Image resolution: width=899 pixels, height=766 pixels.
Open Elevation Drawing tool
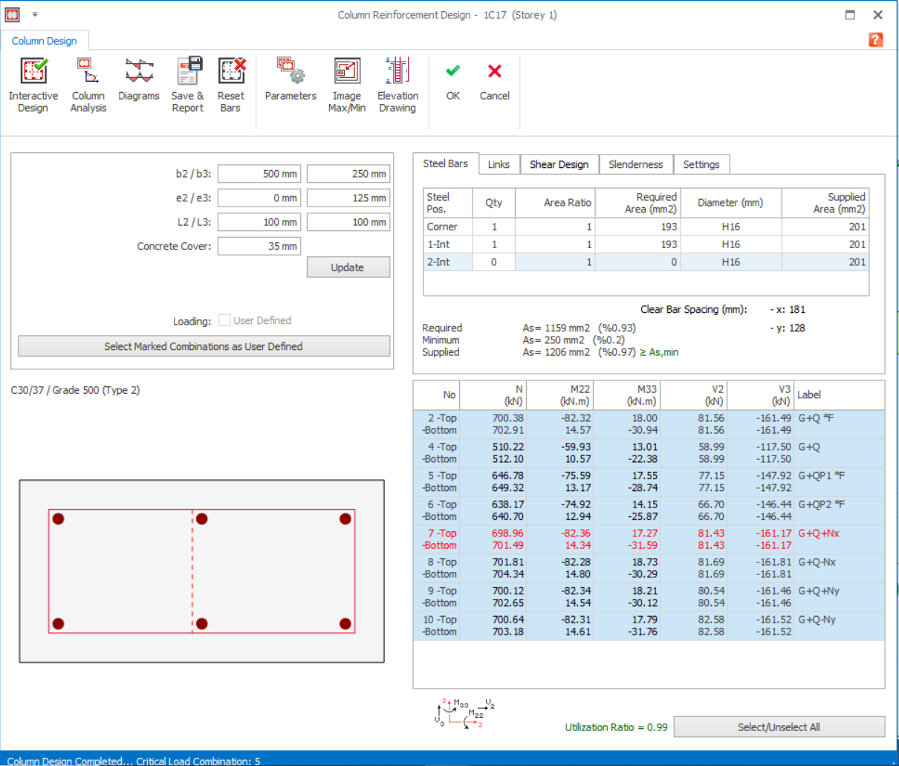[397, 72]
